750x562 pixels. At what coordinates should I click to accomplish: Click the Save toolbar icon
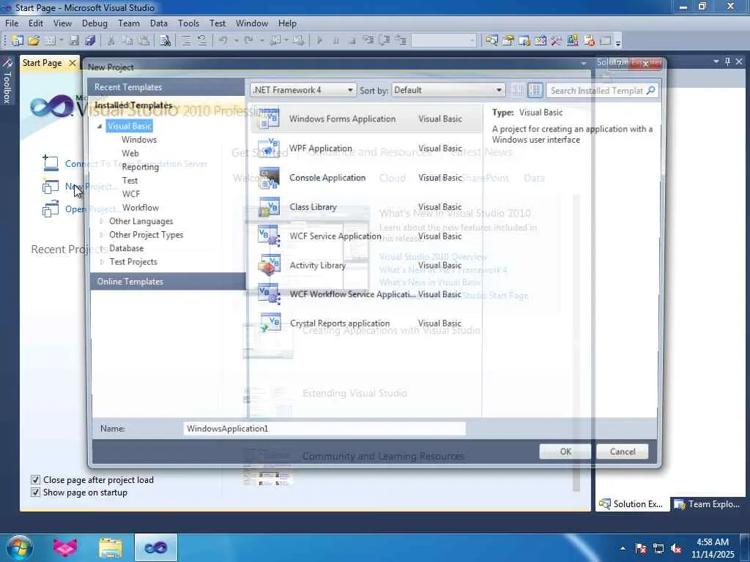coord(74,41)
